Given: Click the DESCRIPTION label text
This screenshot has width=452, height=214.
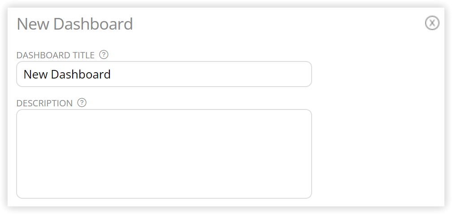Looking at the screenshot, I should [x=44, y=103].
